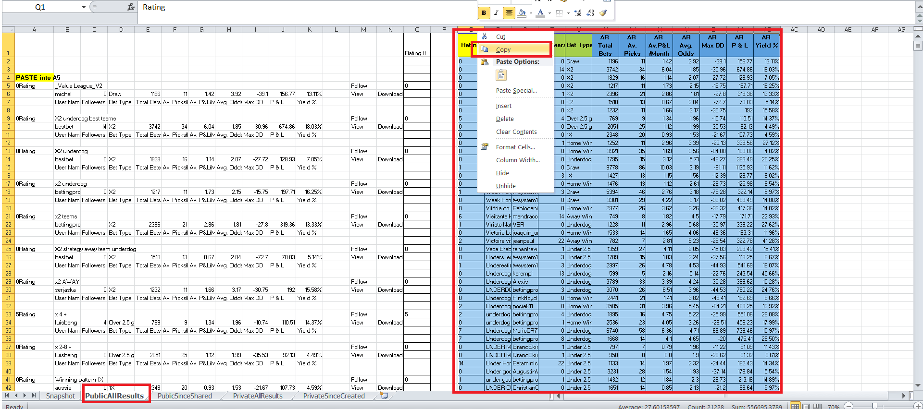This screenshot has height=409, width=923.
Task: Open the Fill Color dropdown arrow
Action: [531, 13]
